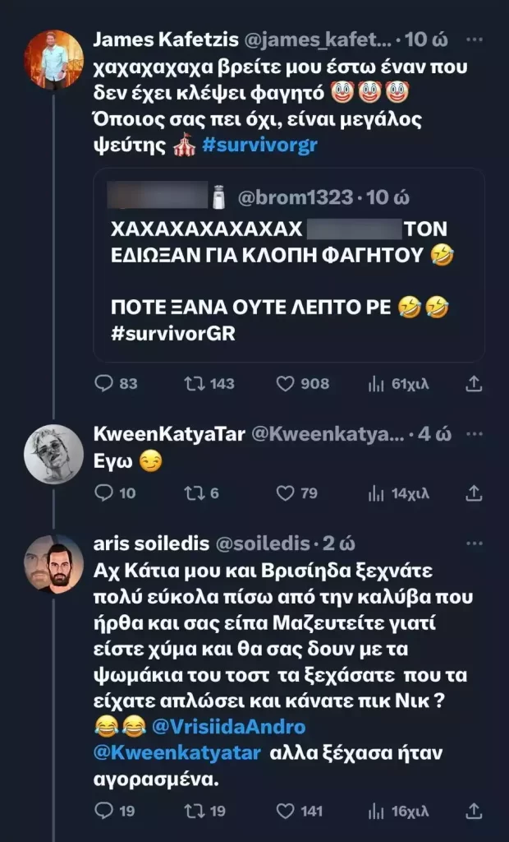Retweet James Kafetzis's tweet with 143 retweets
The width and height of the screenshot is (509, 842).
[x=193, y=384]
